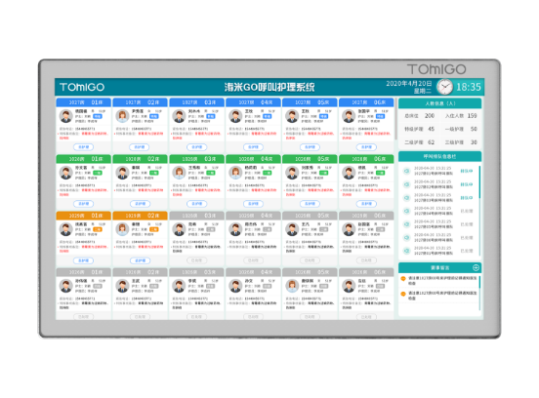
Task: Select the female avatar on green 03床 card
Action: point(179,173)
